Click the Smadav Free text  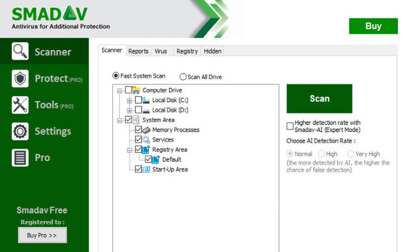coord(42,210)
